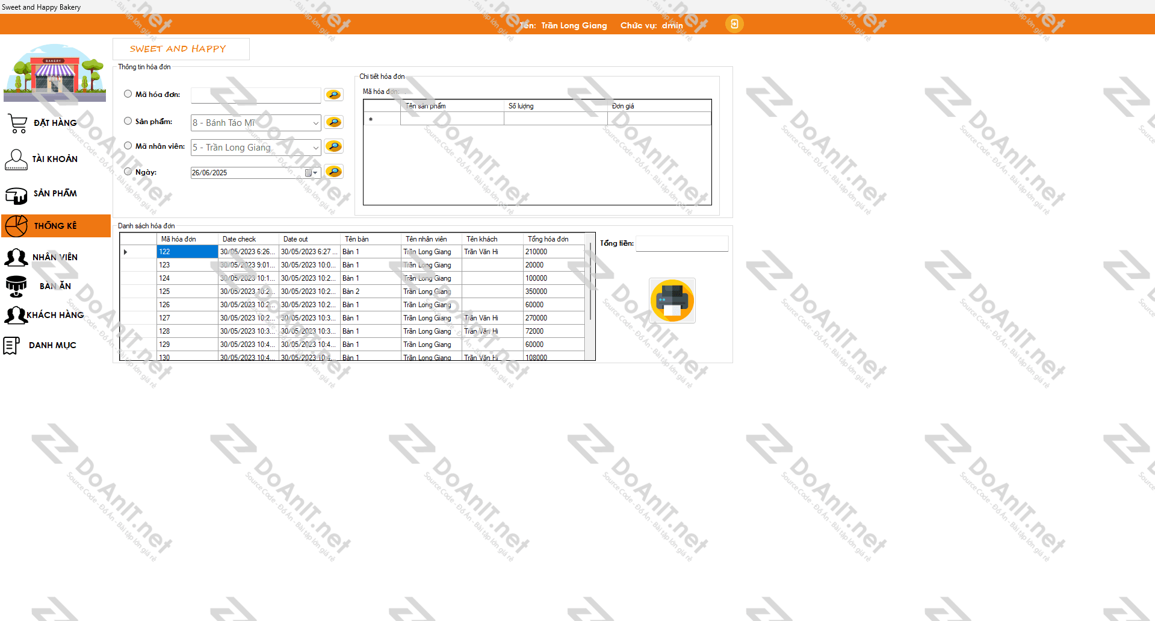Click the printer icon to print the invoice
Image resolution: width=1155 pixels, height=621 pixels.
672,301
